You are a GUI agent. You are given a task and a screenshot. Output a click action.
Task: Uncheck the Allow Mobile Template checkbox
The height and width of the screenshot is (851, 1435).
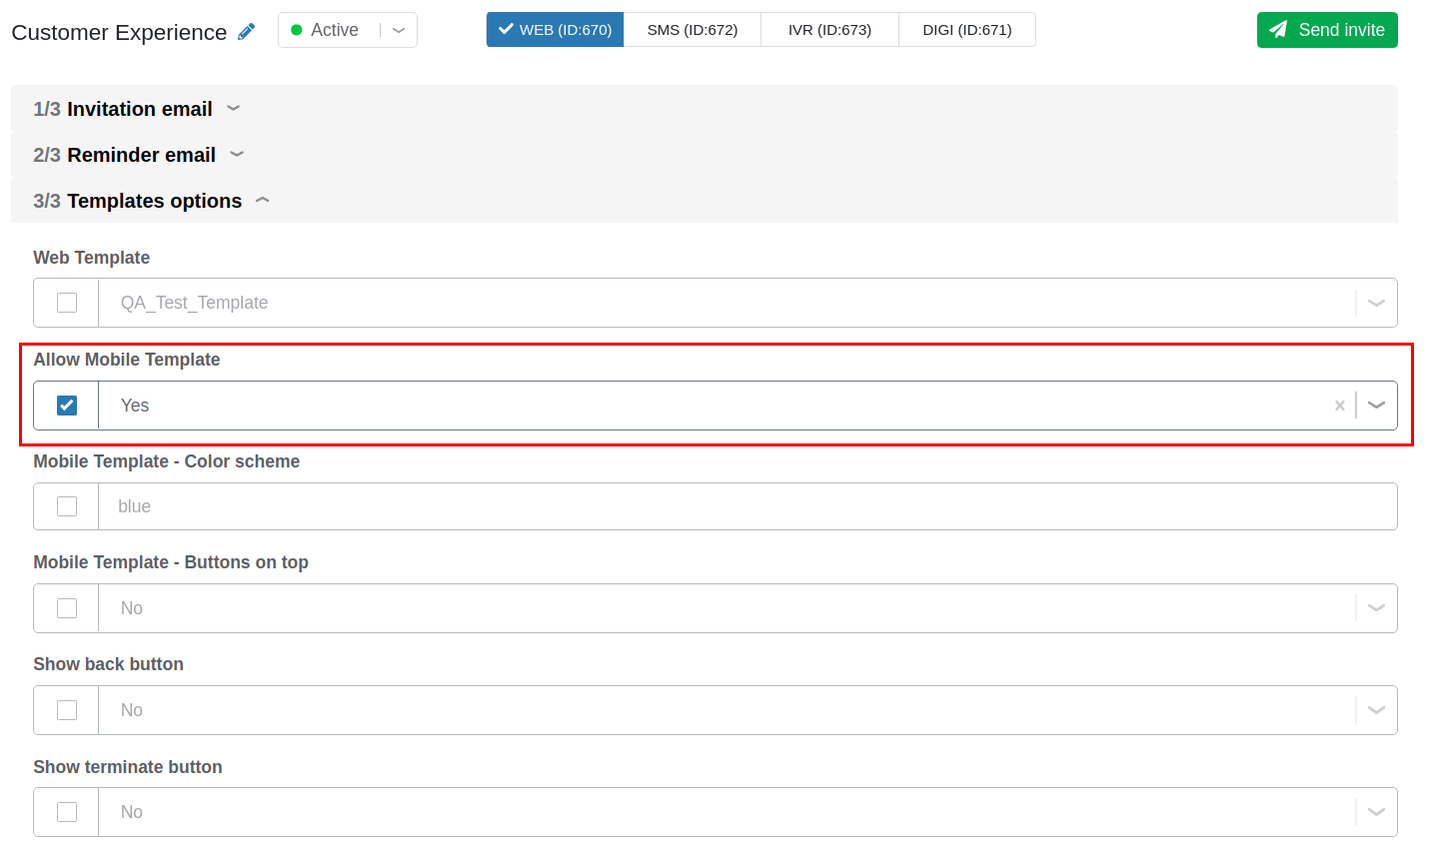(67, 406)
